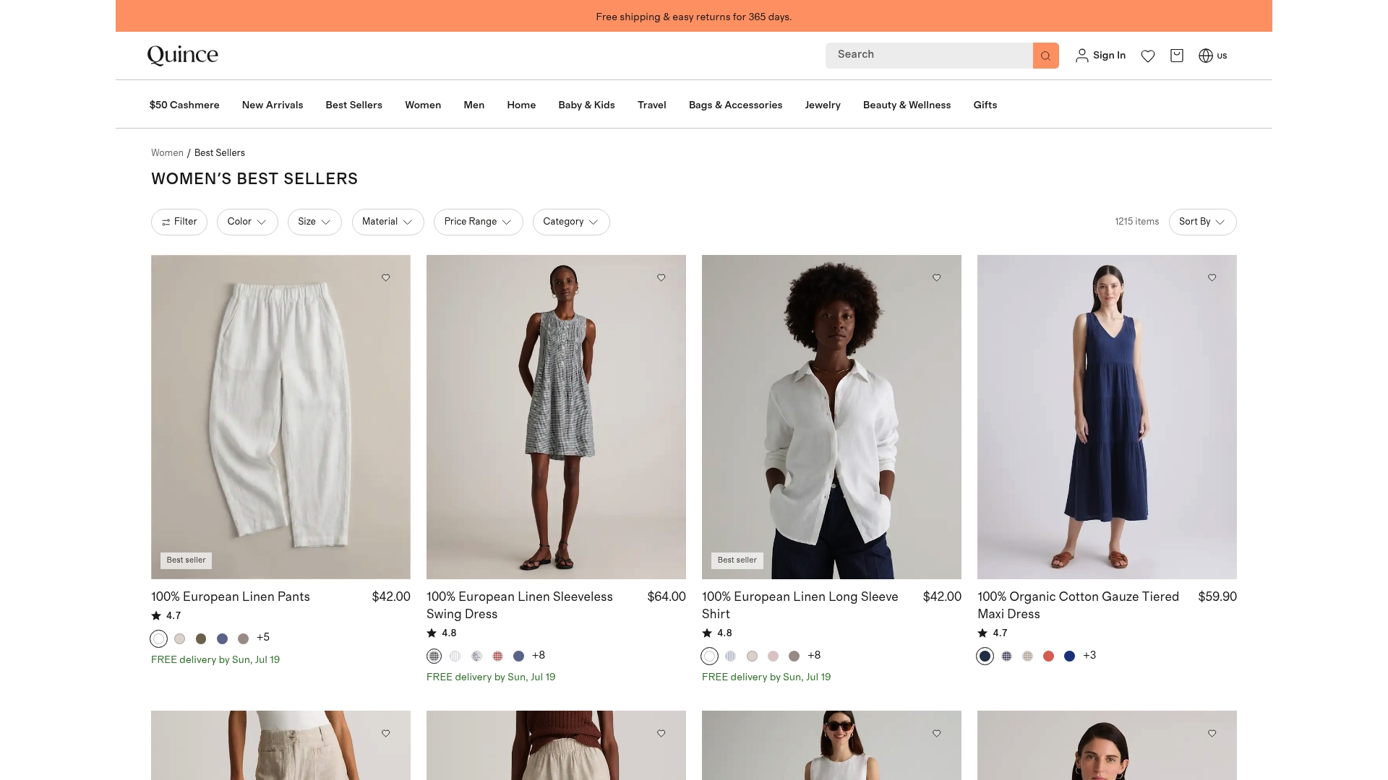Go to the Quince home logo
This screenshot has height=780, width=1388.
[x=183, y=56]
